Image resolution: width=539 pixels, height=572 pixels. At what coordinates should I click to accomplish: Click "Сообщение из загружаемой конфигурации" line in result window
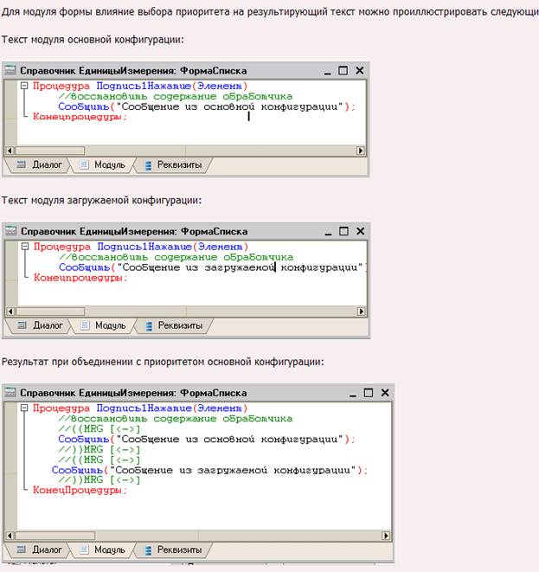point(209,470)
